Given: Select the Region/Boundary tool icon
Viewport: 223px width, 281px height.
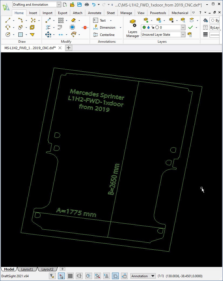Looking at the screenshot, I should (32, 27).
